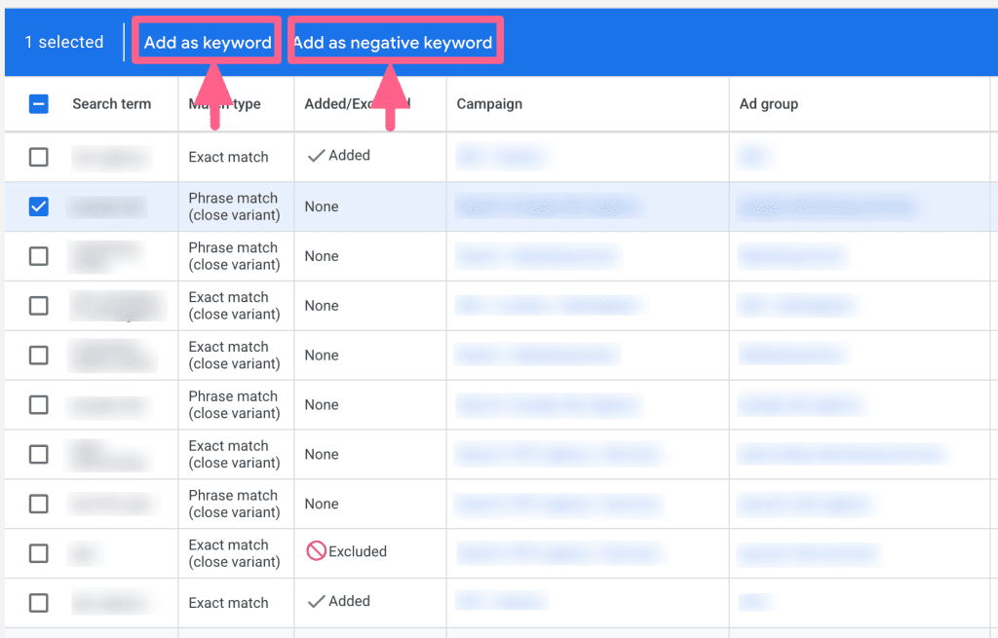Check the third row checkbox

[x=38, y=256]
